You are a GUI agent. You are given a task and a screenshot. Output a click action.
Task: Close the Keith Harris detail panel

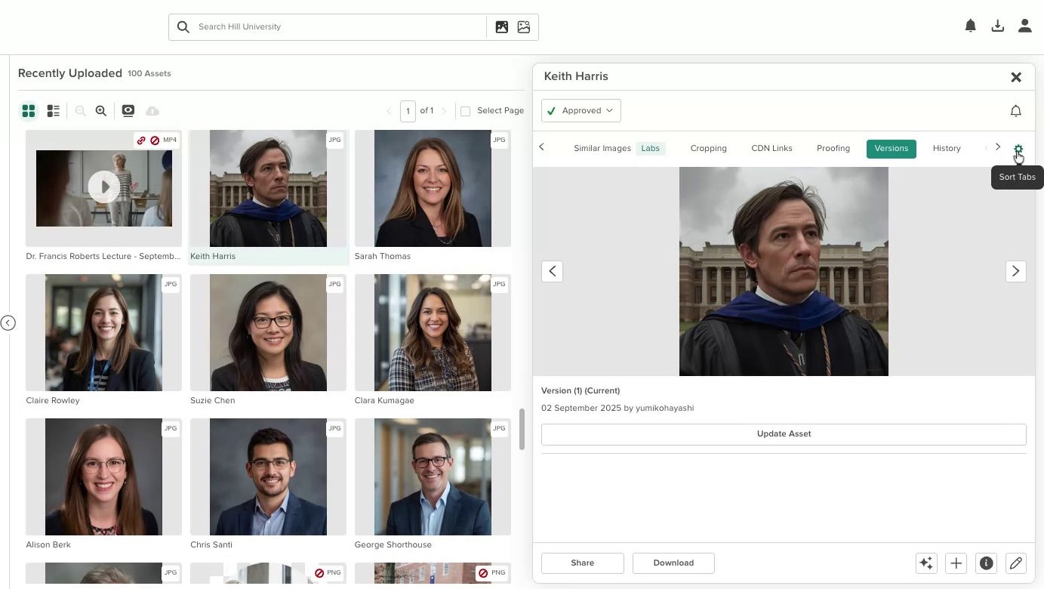[x=1016, y=77]
